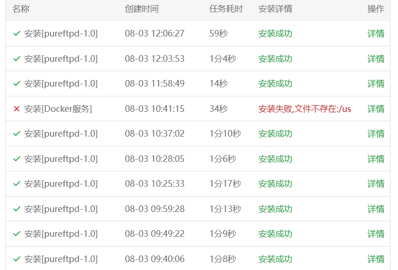Screen dimensions: 398x270
Task: Open 详情 for the 09:49:22 task
Action: [376, 234]
